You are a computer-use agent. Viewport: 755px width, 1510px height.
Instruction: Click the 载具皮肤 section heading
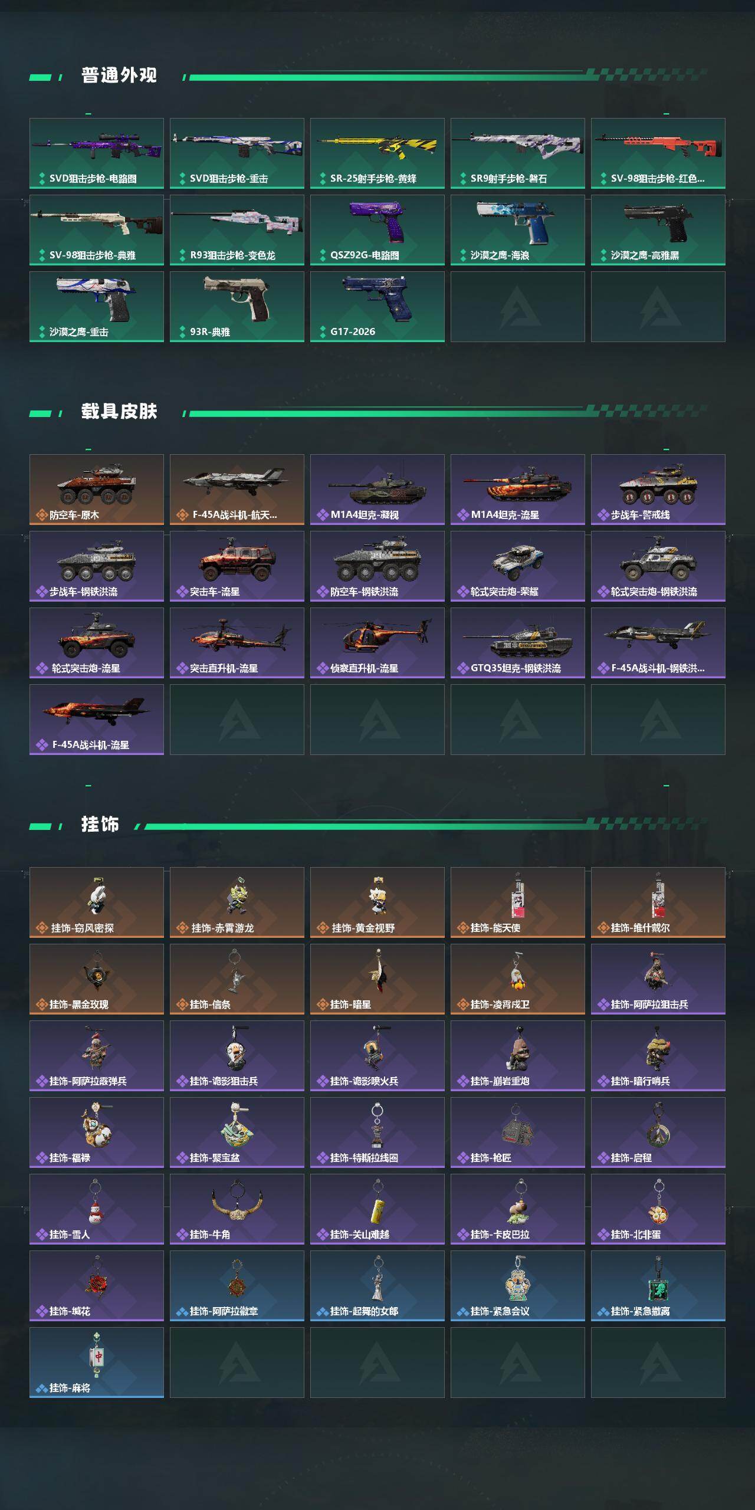point(119,412)
